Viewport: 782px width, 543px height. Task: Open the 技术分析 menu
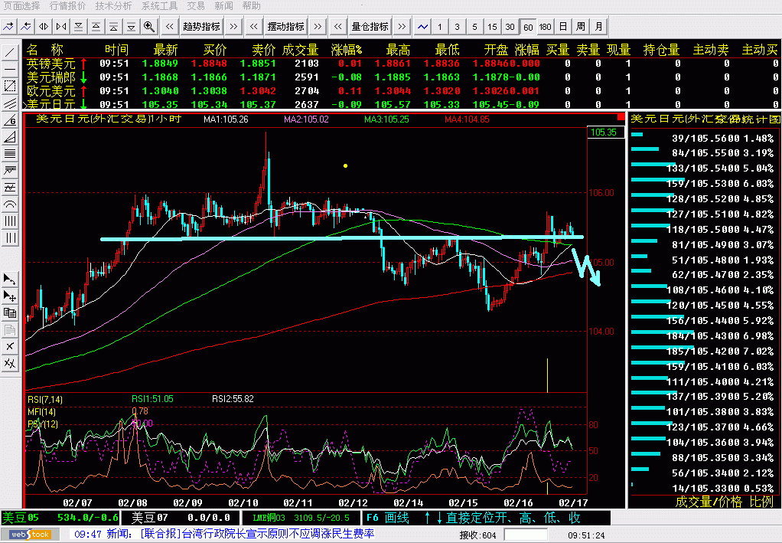pos(113,6)
